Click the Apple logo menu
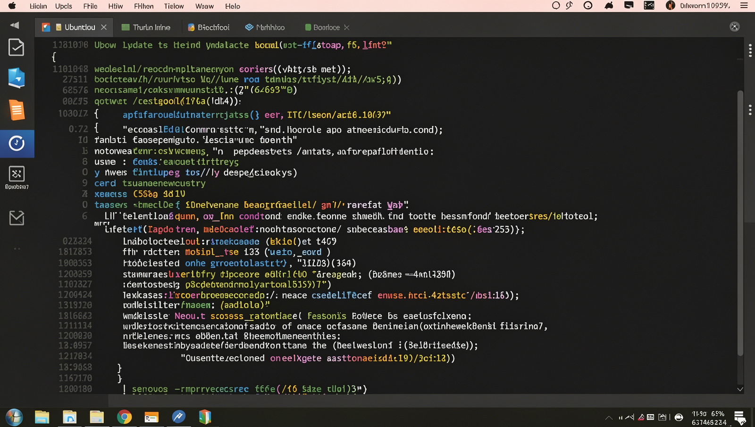Screen dimensions: 755x427 pyautogui.click(x=12, y=6)
